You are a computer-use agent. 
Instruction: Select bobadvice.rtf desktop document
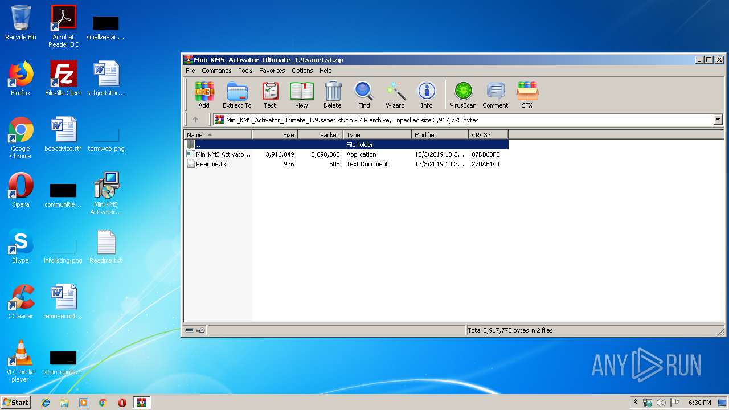coord(63,134)
